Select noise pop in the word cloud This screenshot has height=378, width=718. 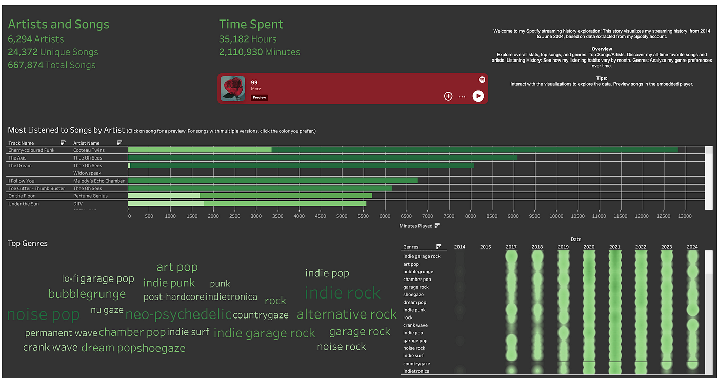point(43,314)
